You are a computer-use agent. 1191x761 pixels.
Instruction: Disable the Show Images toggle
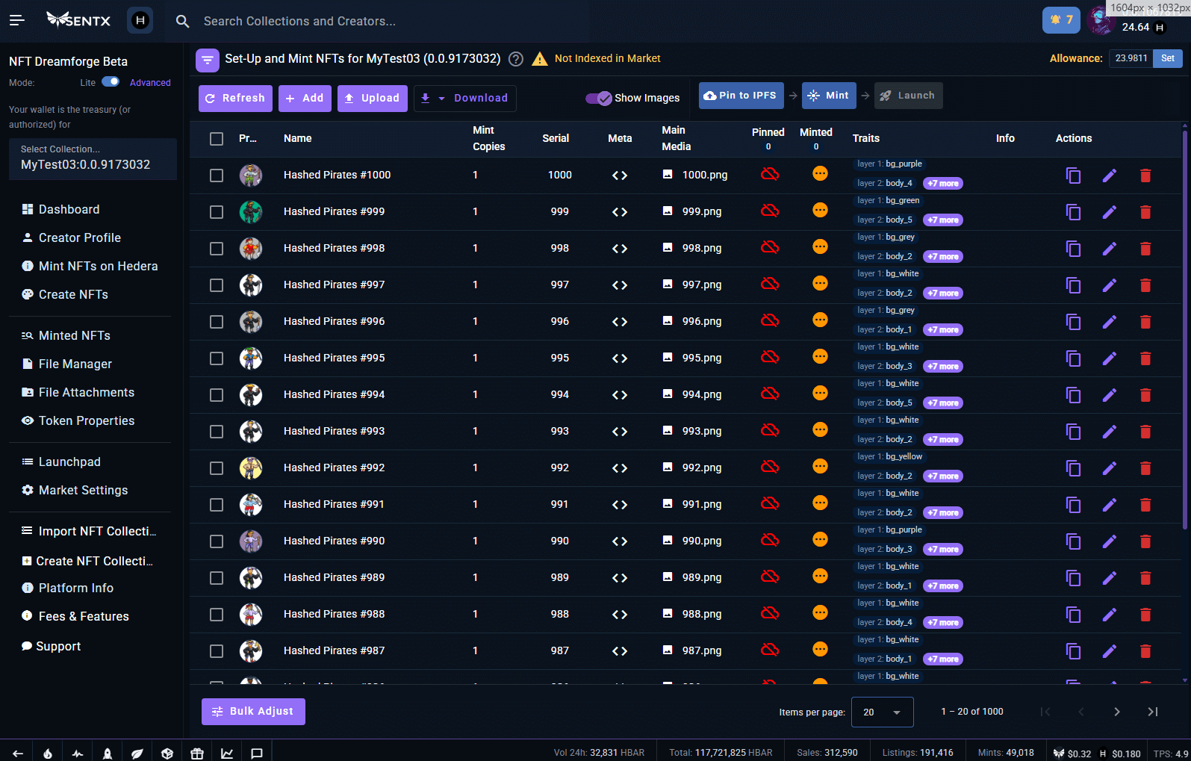pyautogui.click(x=599, y=98)
